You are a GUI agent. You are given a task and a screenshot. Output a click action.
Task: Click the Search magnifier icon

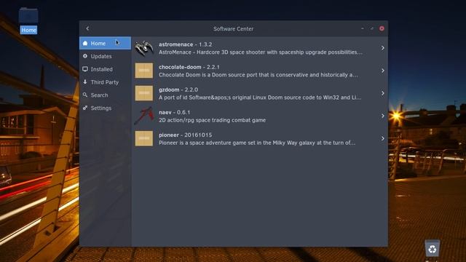[85, 95]
